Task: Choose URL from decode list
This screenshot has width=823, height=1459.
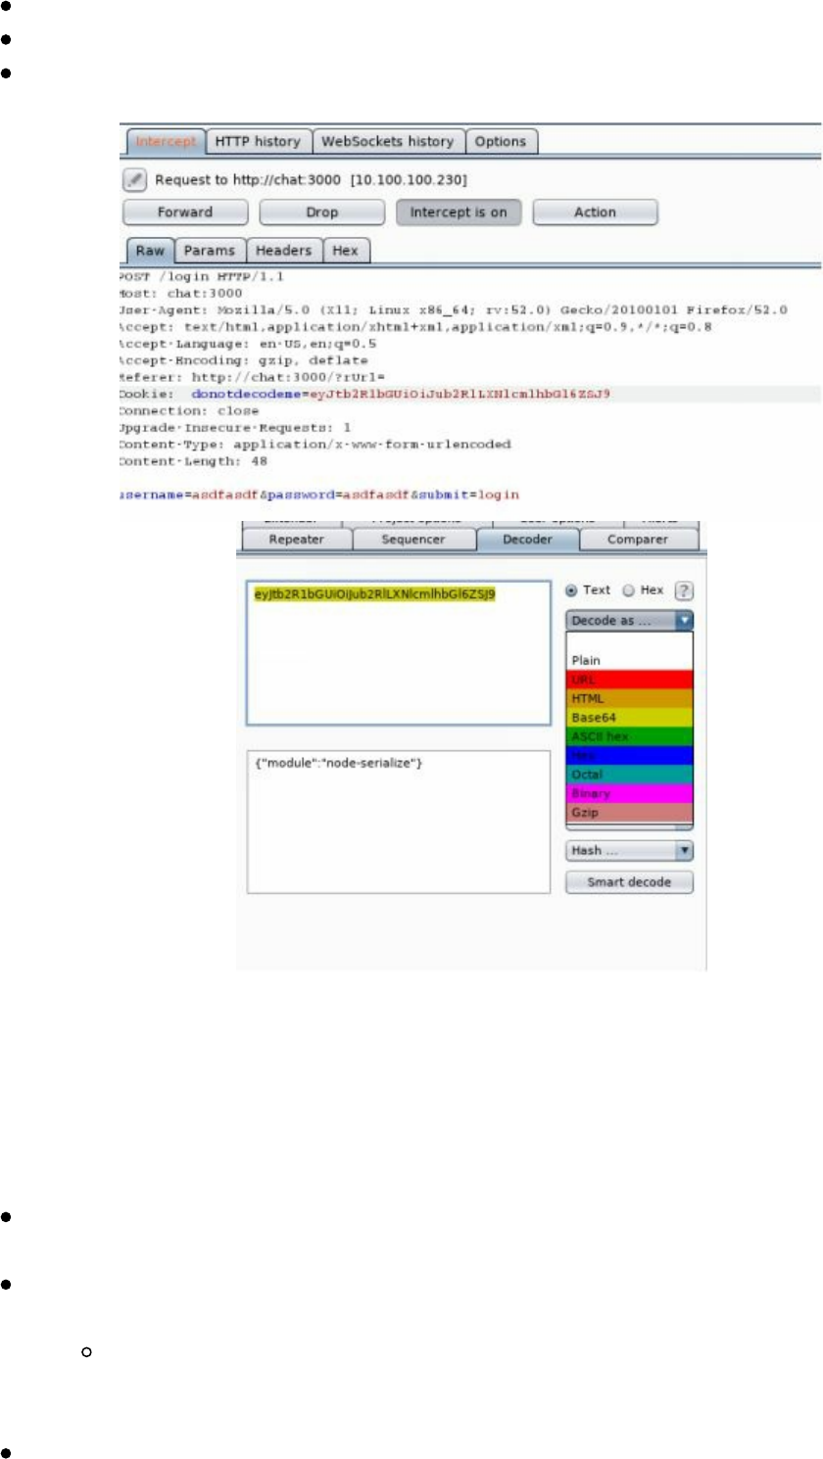Action: click(629, 680)
